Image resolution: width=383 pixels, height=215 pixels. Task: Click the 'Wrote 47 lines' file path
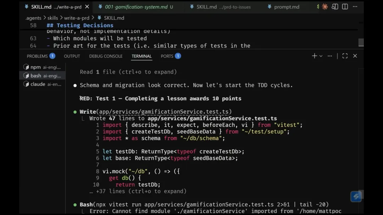[x=212, y=118]
